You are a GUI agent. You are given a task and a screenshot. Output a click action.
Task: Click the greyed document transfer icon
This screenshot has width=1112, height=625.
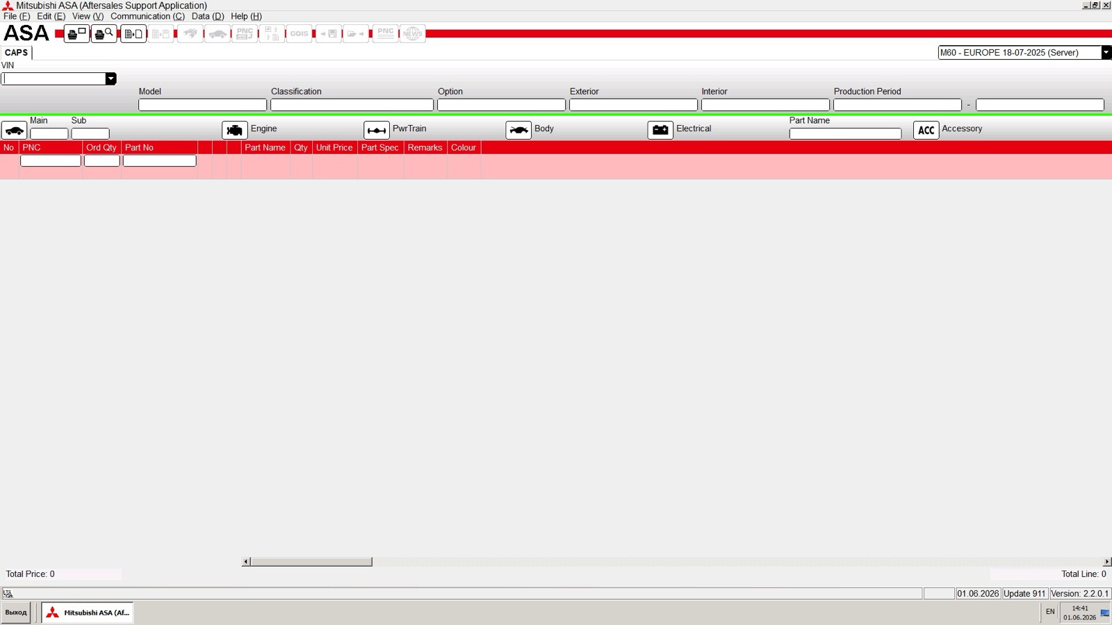pos(161,33)
